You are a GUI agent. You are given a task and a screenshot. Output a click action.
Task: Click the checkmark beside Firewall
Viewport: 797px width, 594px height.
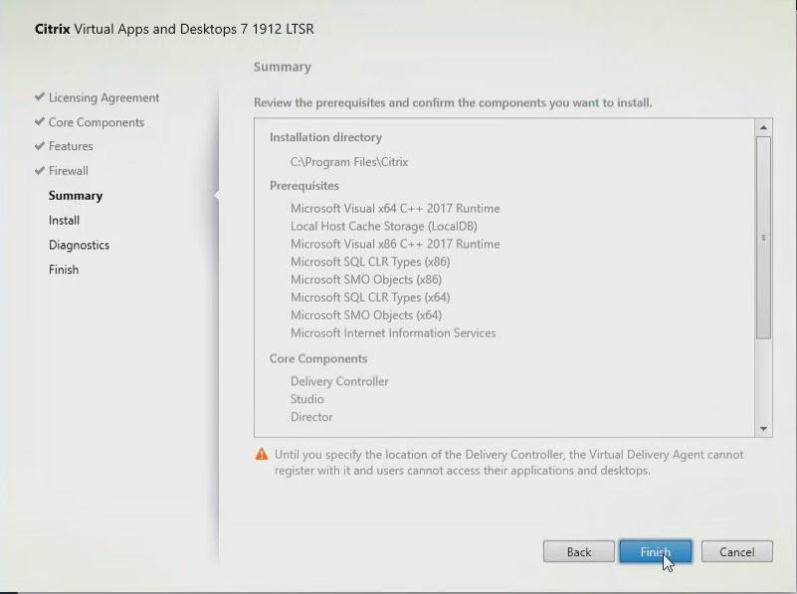click(x=40, y=170)
